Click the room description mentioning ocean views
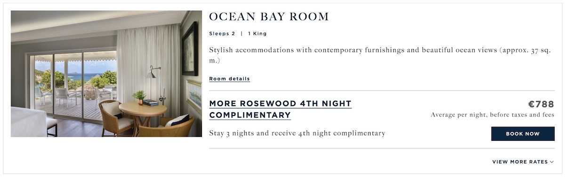The width and height of the screenshot is (565, 177). click(380, 55)
